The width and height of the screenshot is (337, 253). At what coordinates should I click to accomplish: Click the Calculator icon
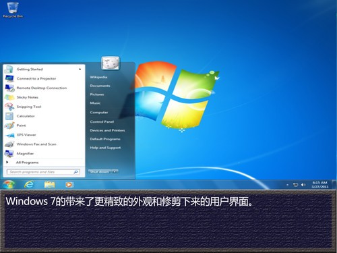click(x=9, y=116)
